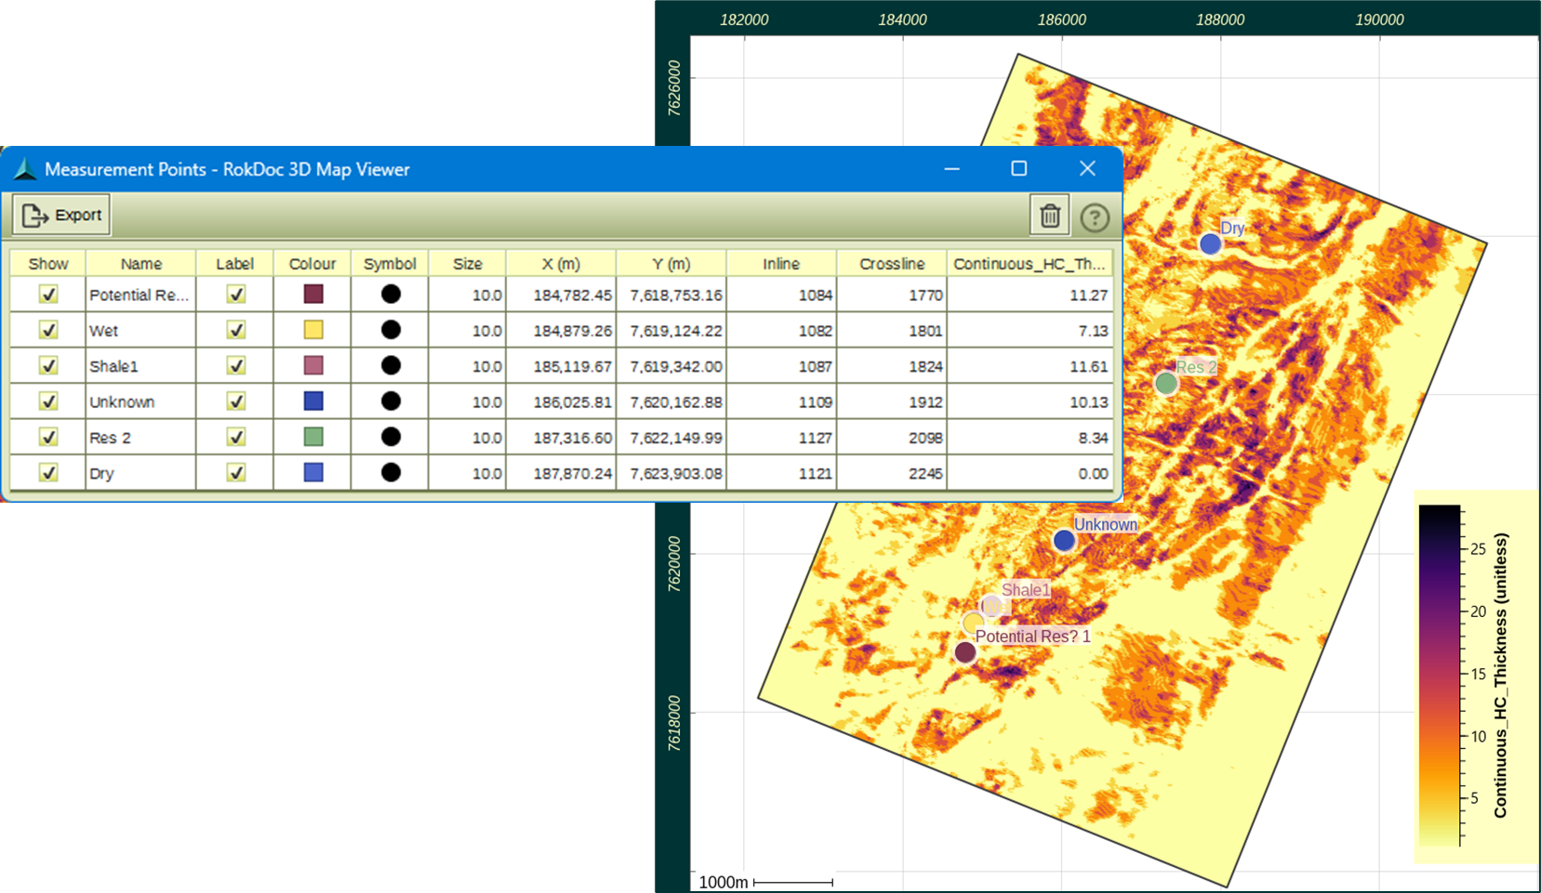
Task: Select the Unknown blue marker on map
Action: (1064, 541)
